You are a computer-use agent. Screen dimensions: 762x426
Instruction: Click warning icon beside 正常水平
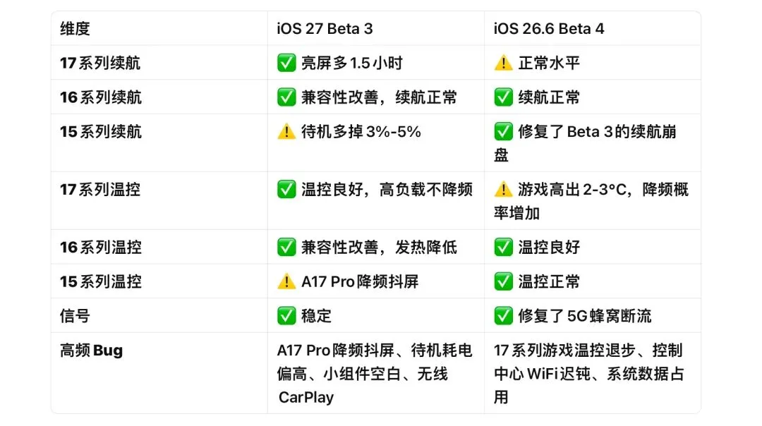click(503, 63)
